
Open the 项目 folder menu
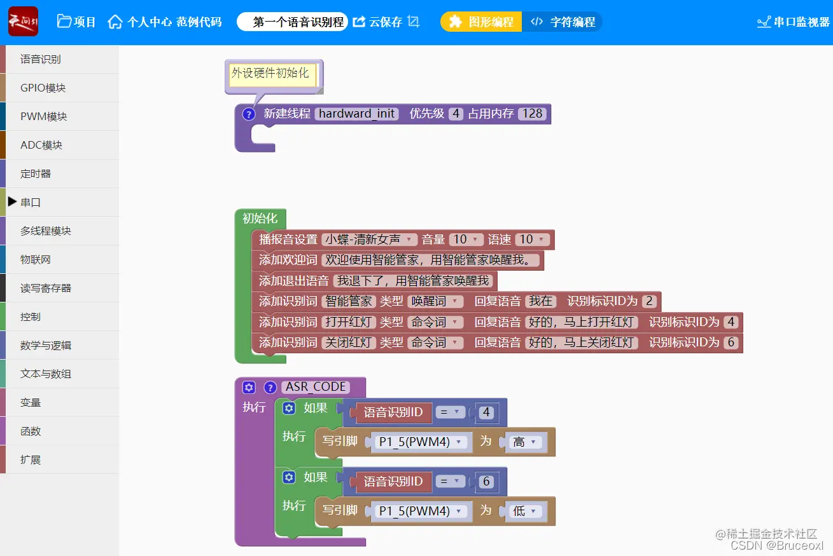pyautogui.click(x=76, y=22)
